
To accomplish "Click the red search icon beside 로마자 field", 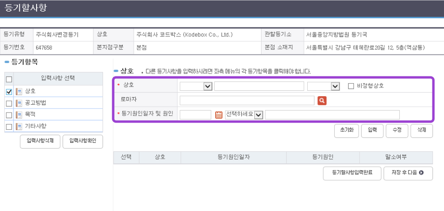I will [322, 100].
